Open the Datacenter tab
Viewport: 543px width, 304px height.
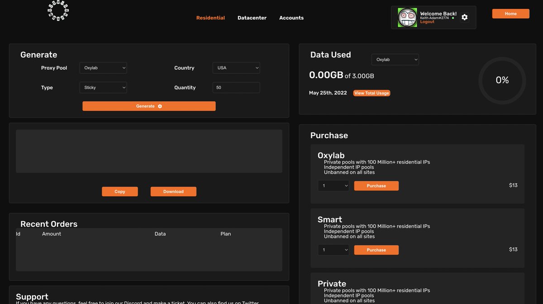(252, 18)
